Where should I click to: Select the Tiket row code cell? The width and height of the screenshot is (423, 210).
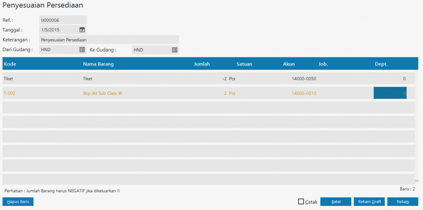click(9, 78)
